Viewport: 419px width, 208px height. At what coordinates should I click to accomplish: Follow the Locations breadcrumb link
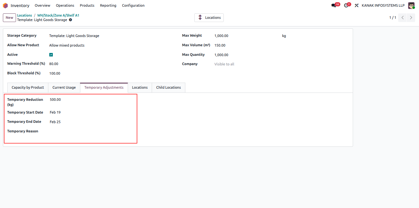coord(25,15)
